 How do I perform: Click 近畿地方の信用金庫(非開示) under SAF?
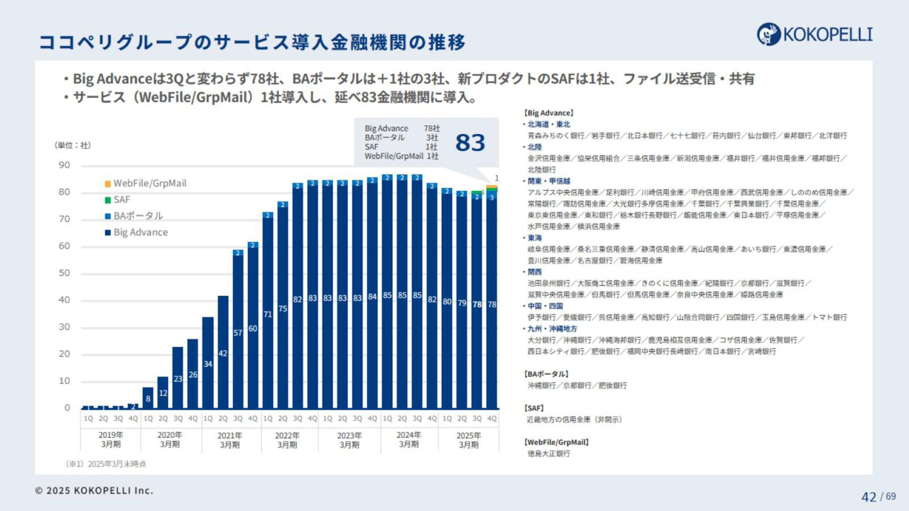[x=575, y=419]
